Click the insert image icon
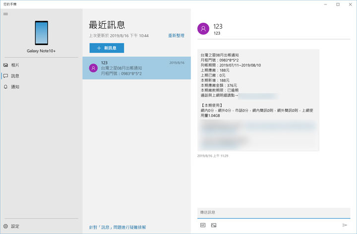This screenshot has height=234, width=357. [214, 225]
